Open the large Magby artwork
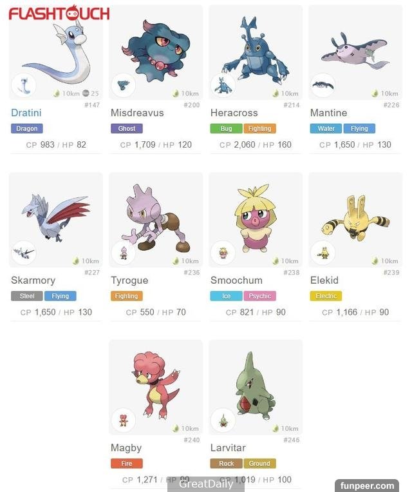Image resolution: width=412 pixels, height=492 pixels. click(x=156, y=386)
